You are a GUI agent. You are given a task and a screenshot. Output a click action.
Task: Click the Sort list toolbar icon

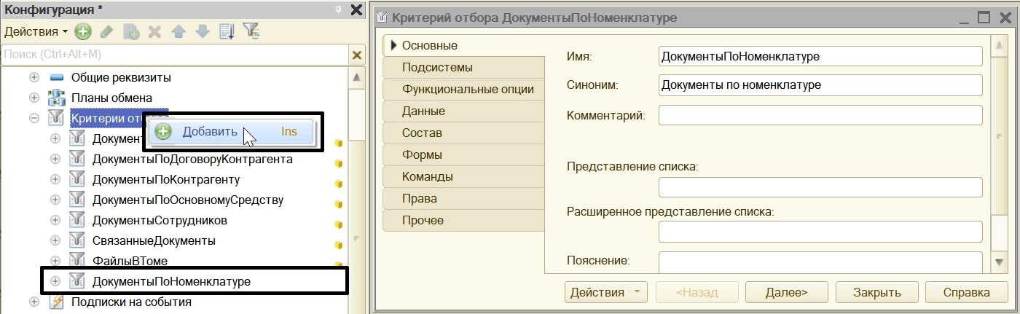pyautogui.click(x=227, y=31)
